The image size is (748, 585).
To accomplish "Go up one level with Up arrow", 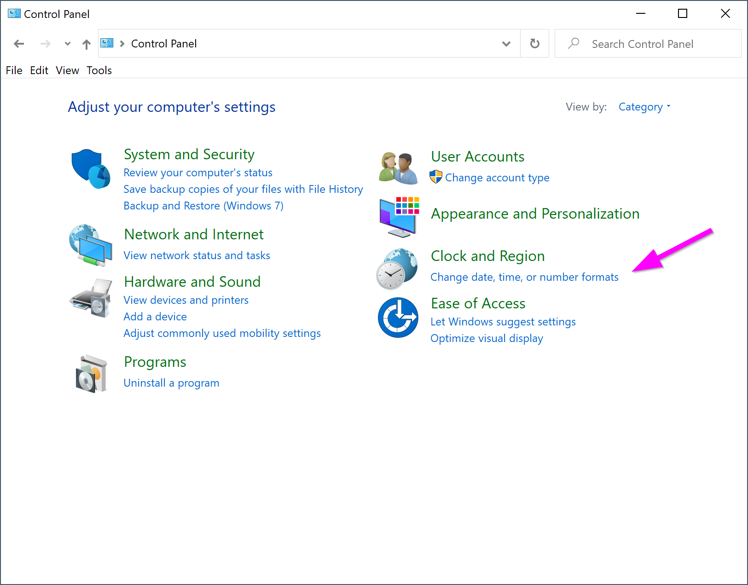I will tap(87, 44).
